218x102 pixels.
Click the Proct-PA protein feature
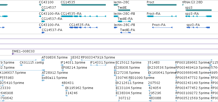pos(162,27)
